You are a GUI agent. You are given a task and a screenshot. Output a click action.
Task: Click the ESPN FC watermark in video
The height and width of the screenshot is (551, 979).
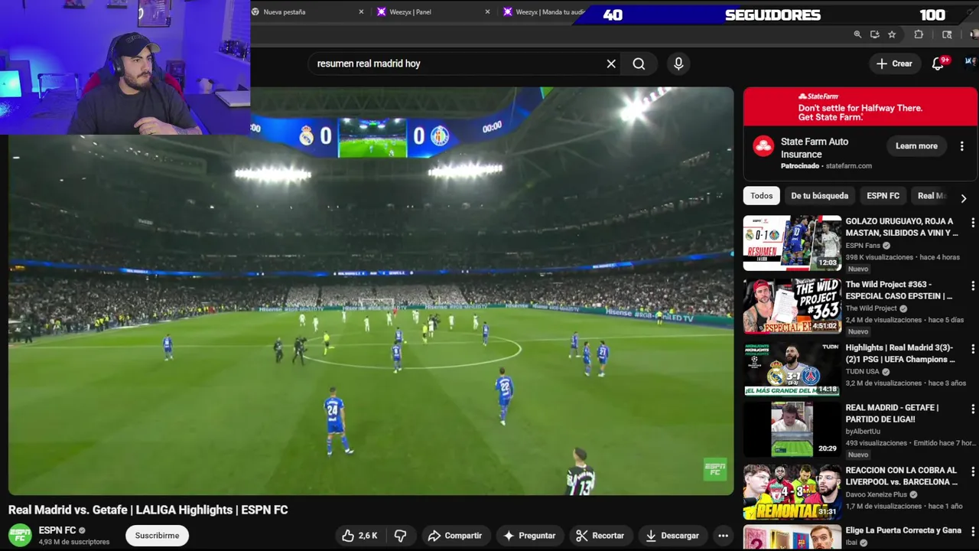pyautogui.click(x=714, y=470)
